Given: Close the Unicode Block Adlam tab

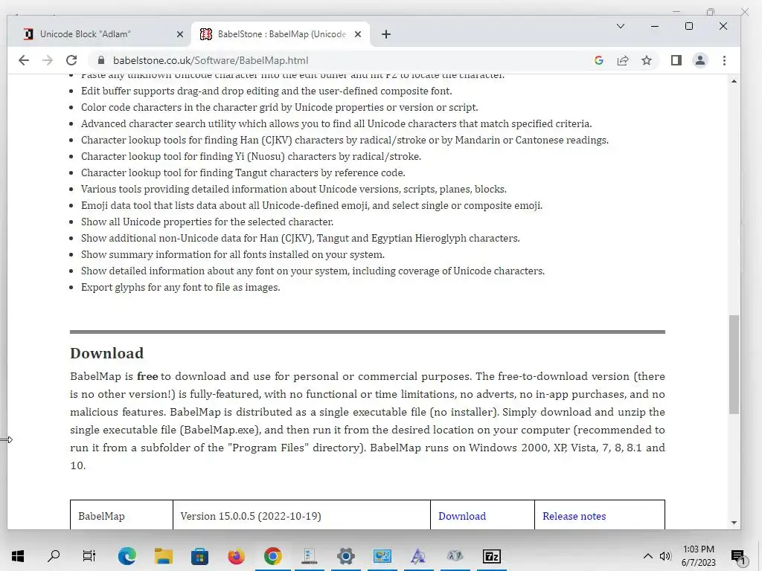Looking at the screenshot, I should 180,34.
